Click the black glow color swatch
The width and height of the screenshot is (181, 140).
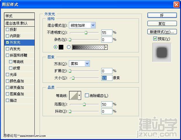(61, 47)
